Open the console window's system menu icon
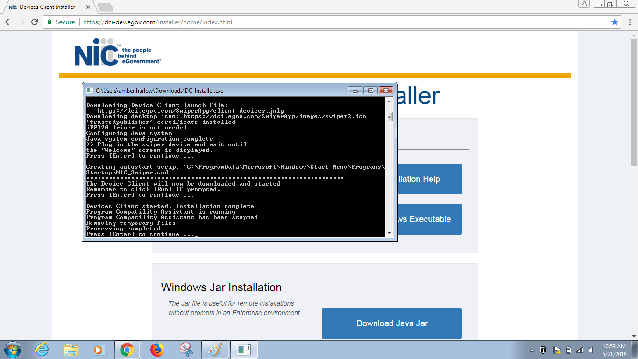The image size is (638, 359). 90,90
